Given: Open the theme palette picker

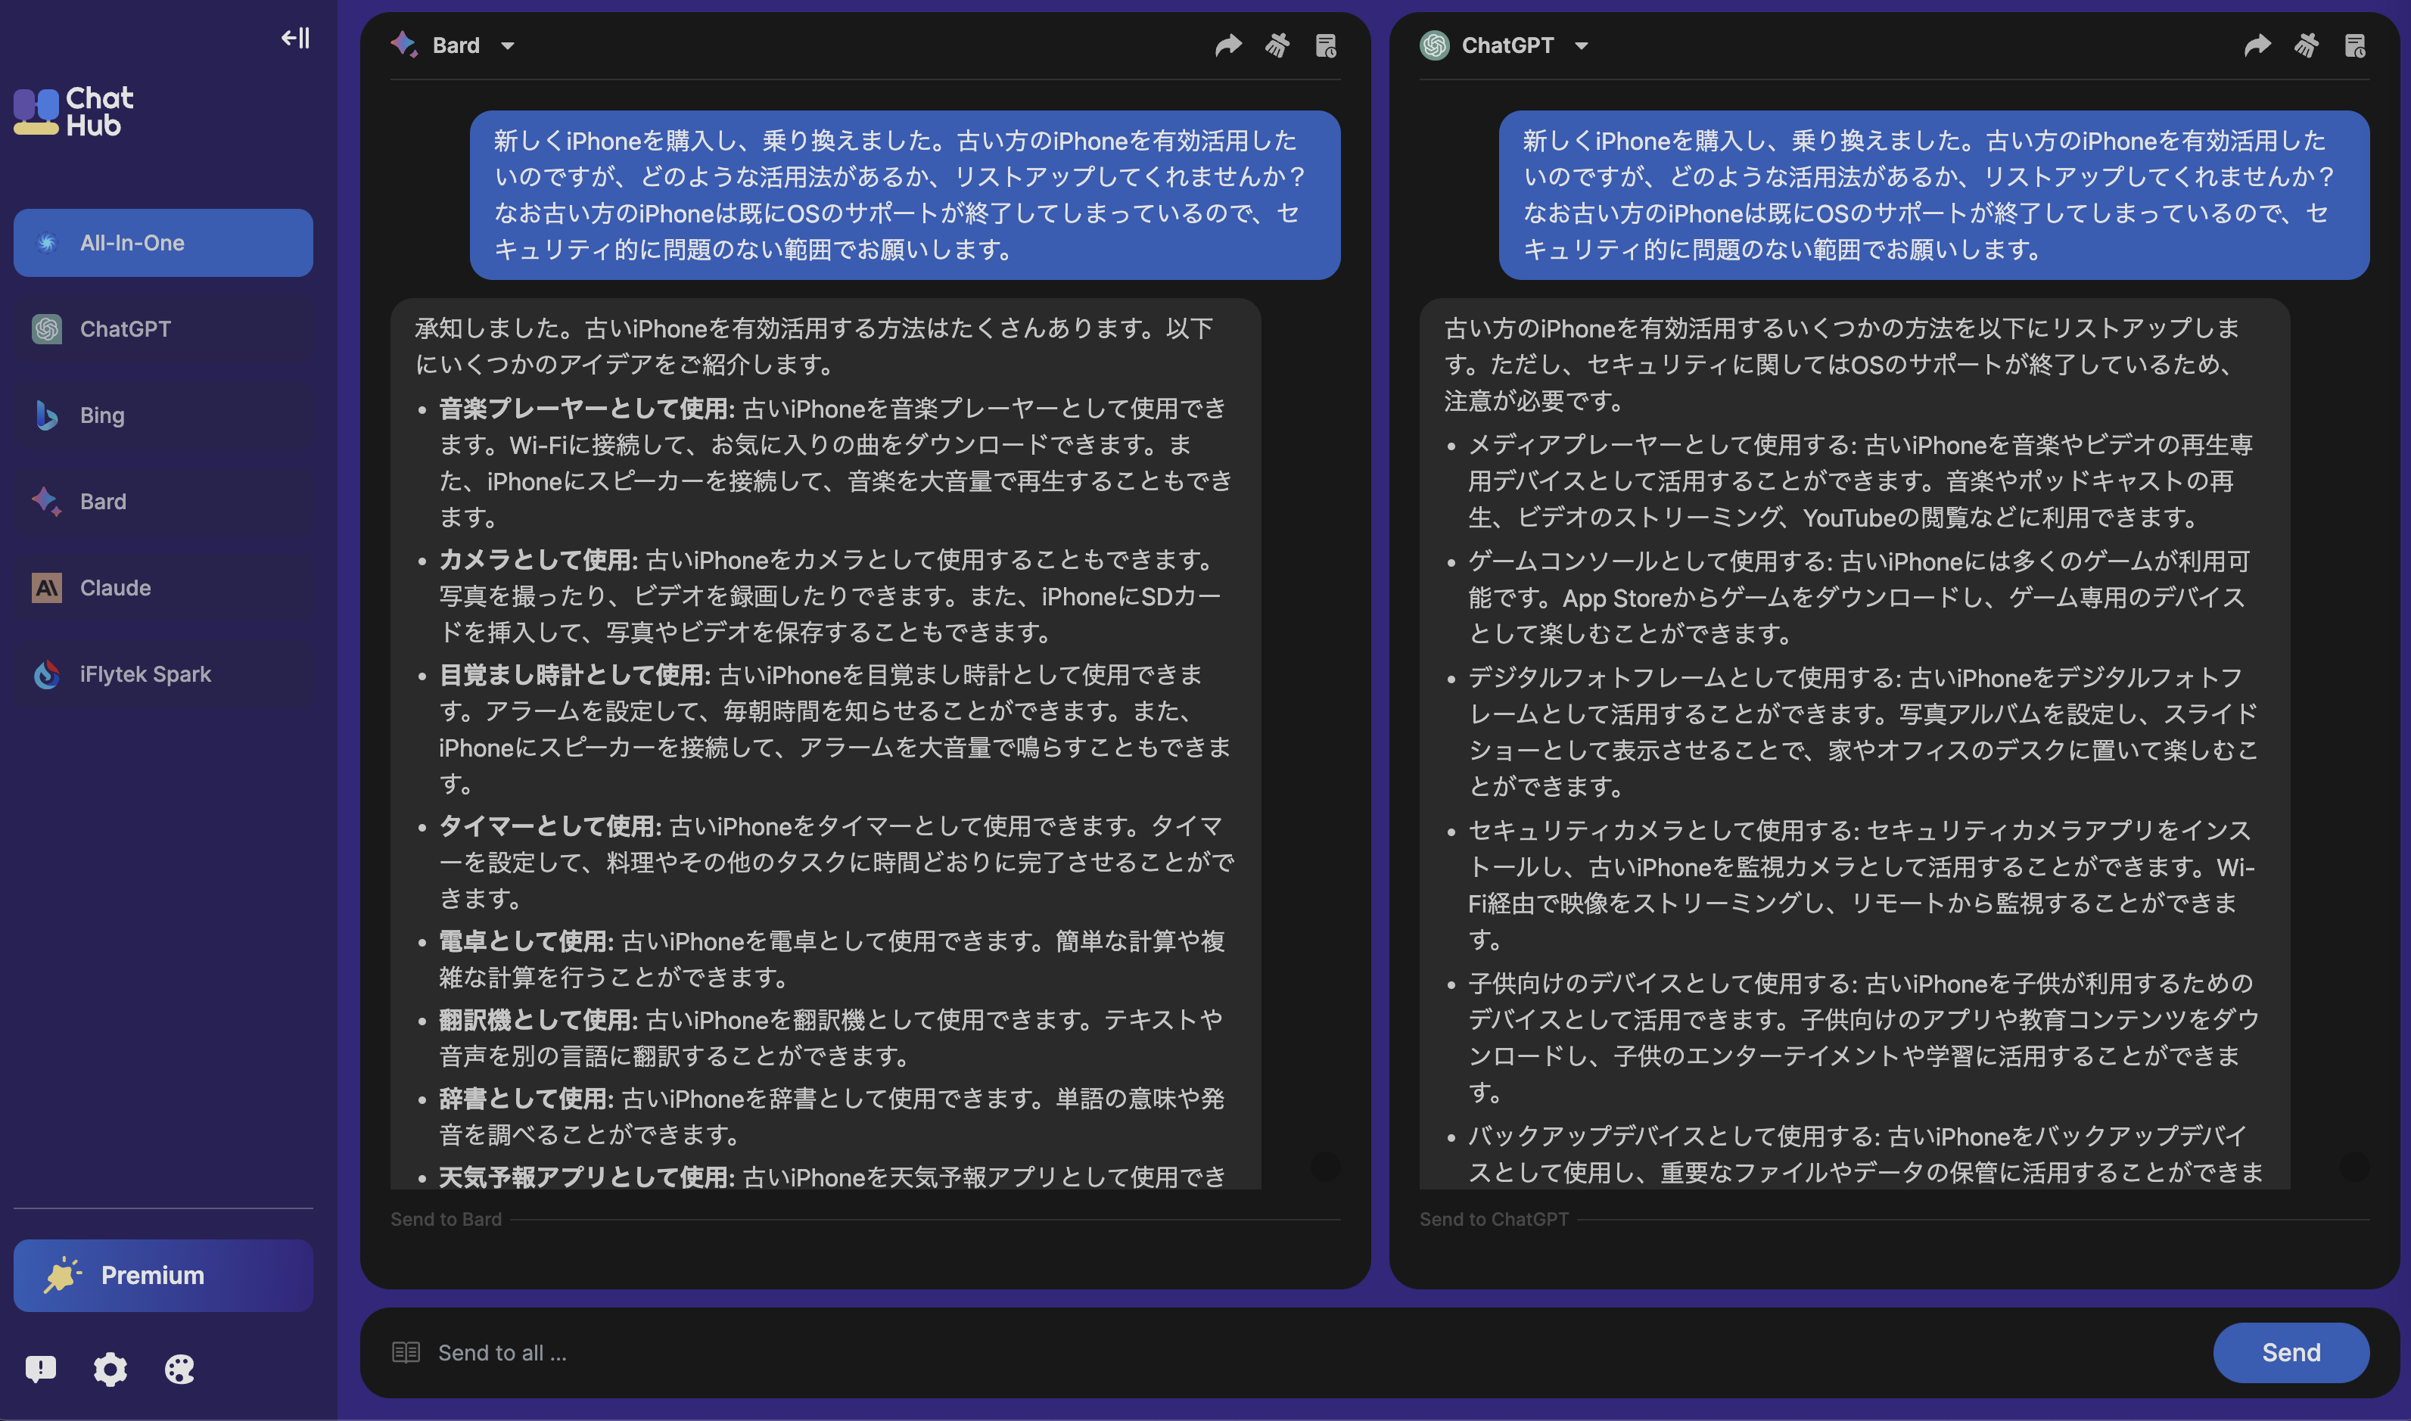Looking at the screenshot, I should (179, 1370).
